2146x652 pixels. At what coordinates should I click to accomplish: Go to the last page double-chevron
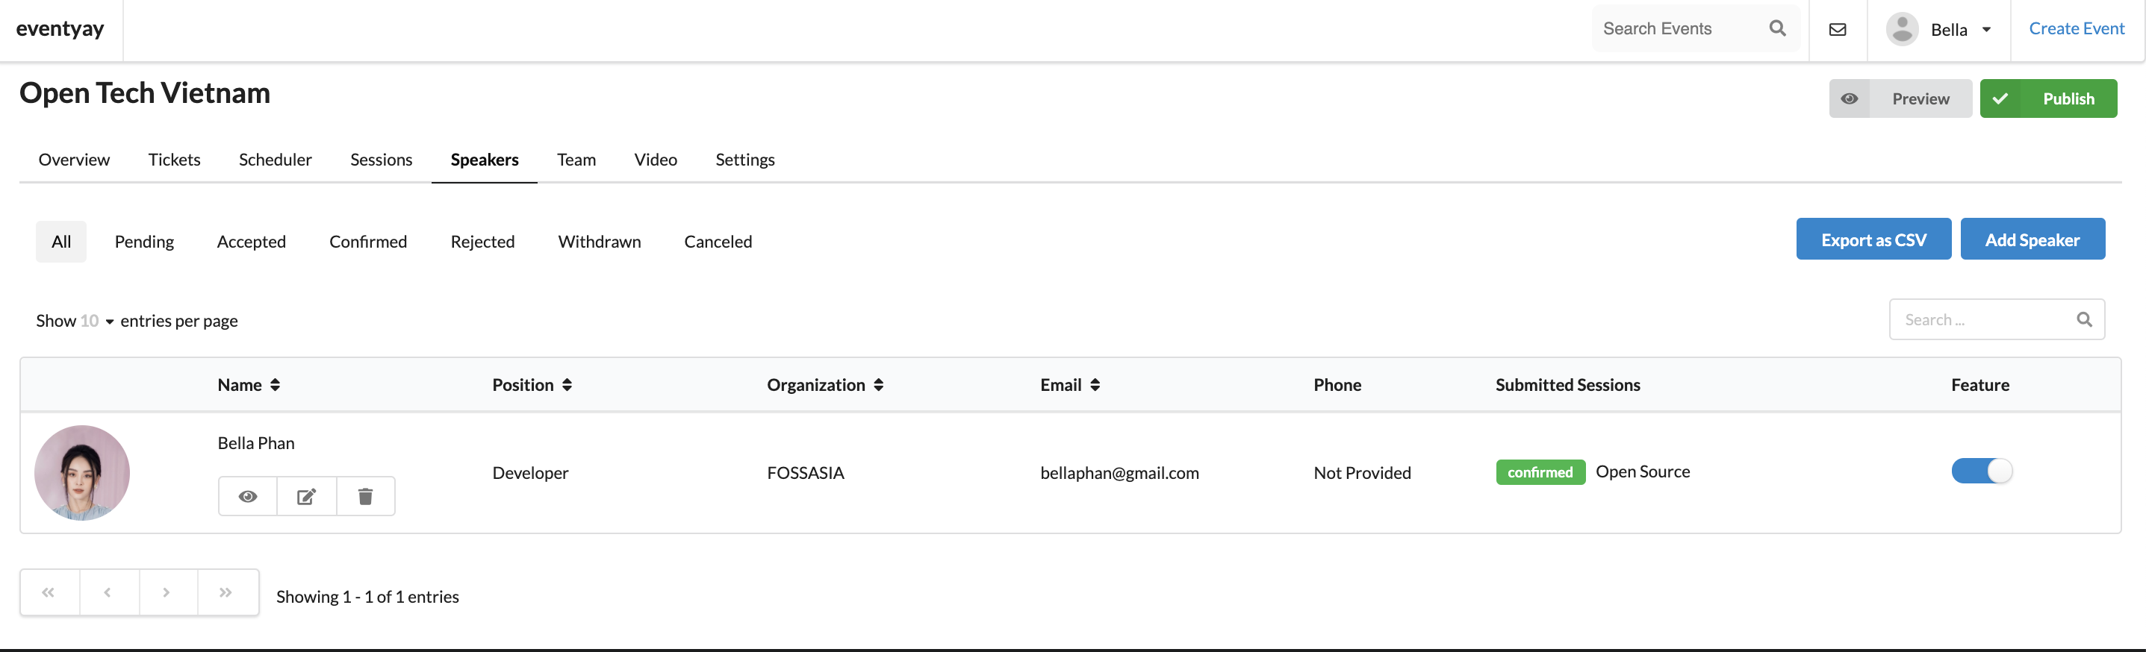point(226,592)
